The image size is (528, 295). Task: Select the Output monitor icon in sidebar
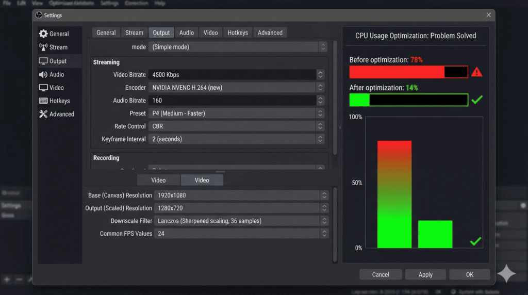point(43,61)
